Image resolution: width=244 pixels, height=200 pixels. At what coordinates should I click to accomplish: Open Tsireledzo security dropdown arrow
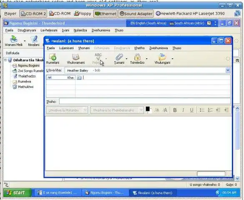coord(147,59)
